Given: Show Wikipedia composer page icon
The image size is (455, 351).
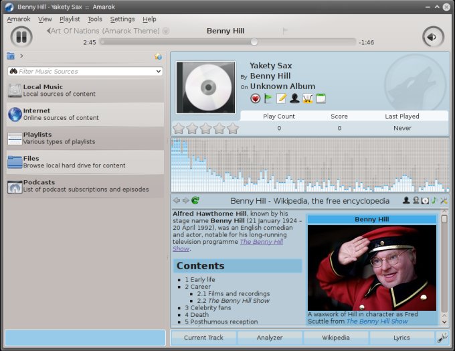Looking at the screenshot, I should 416,200.
